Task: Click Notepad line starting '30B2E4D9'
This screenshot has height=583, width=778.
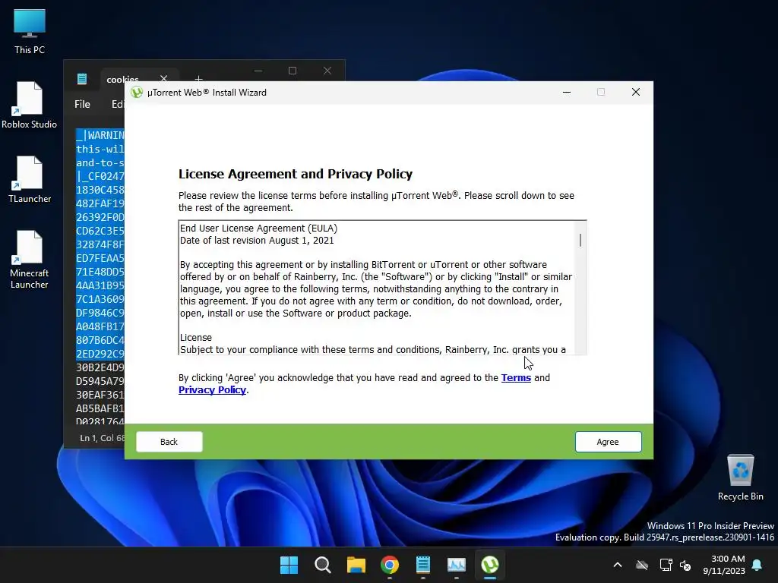Action: [100, 367]
